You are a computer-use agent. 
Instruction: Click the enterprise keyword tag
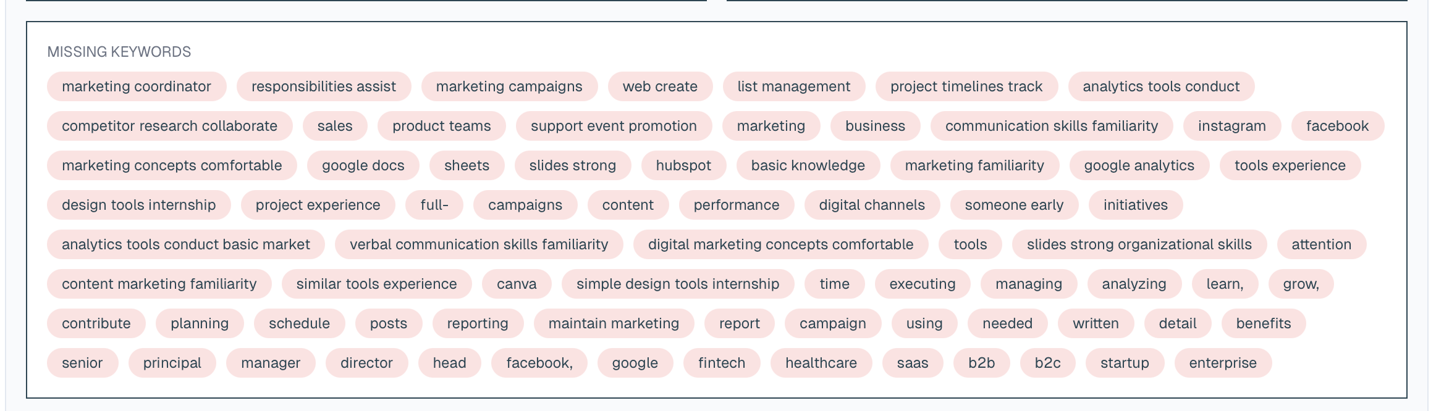coord(1222,363)
